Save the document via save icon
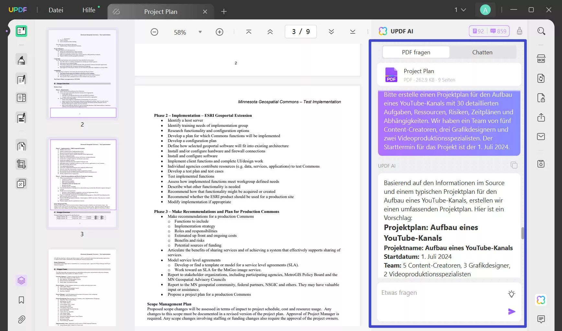Image resolution: width=562 pixels, height=331 pixels. 541,164
